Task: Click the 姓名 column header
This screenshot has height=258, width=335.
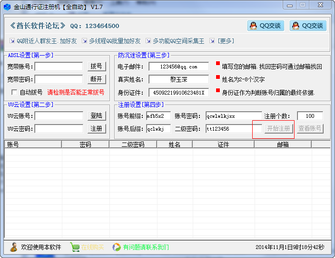Action: 175,144
